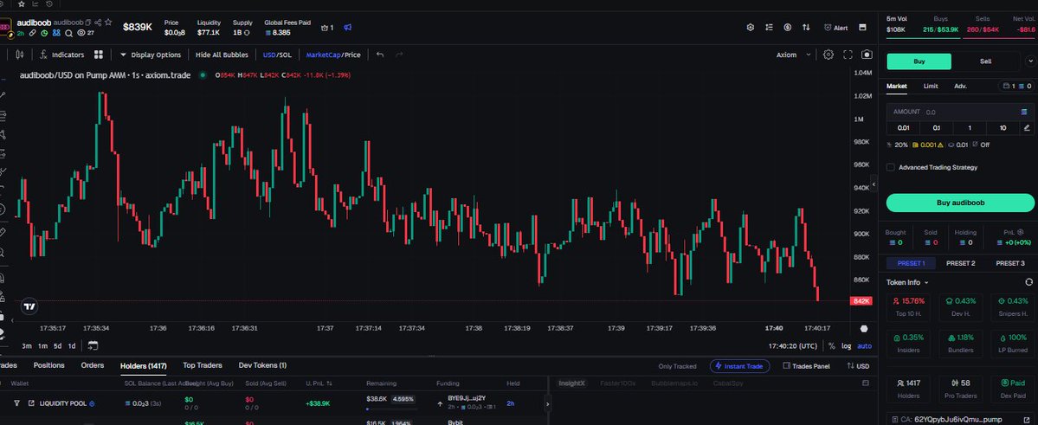Select the Sell tab
Image resolution: width=1038 pixels, height=425 pixels.
pos(986,61)
